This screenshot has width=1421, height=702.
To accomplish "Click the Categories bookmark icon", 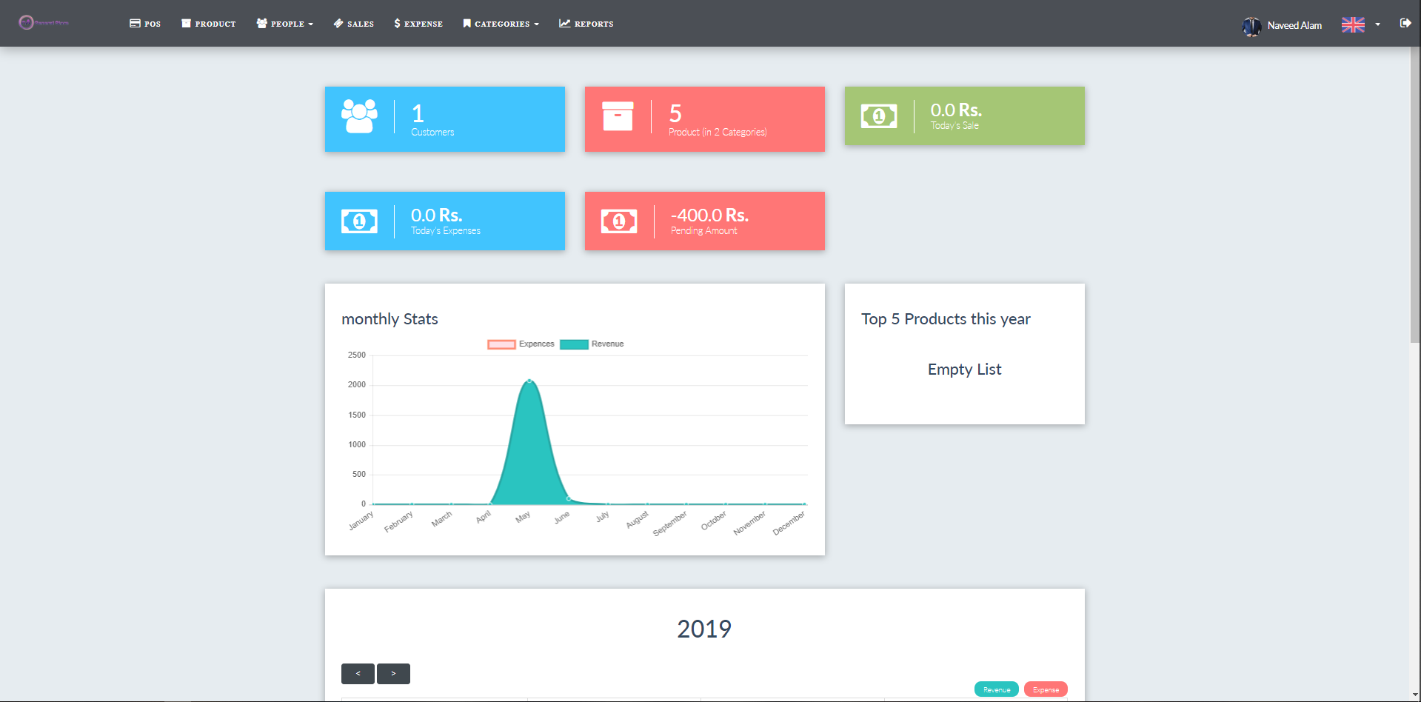I will tap(467, 23).
